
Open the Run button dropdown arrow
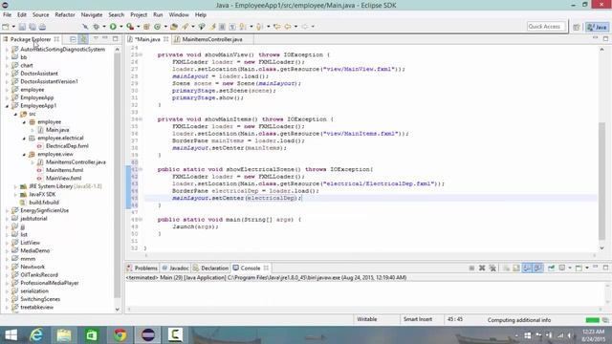[120, 27]
